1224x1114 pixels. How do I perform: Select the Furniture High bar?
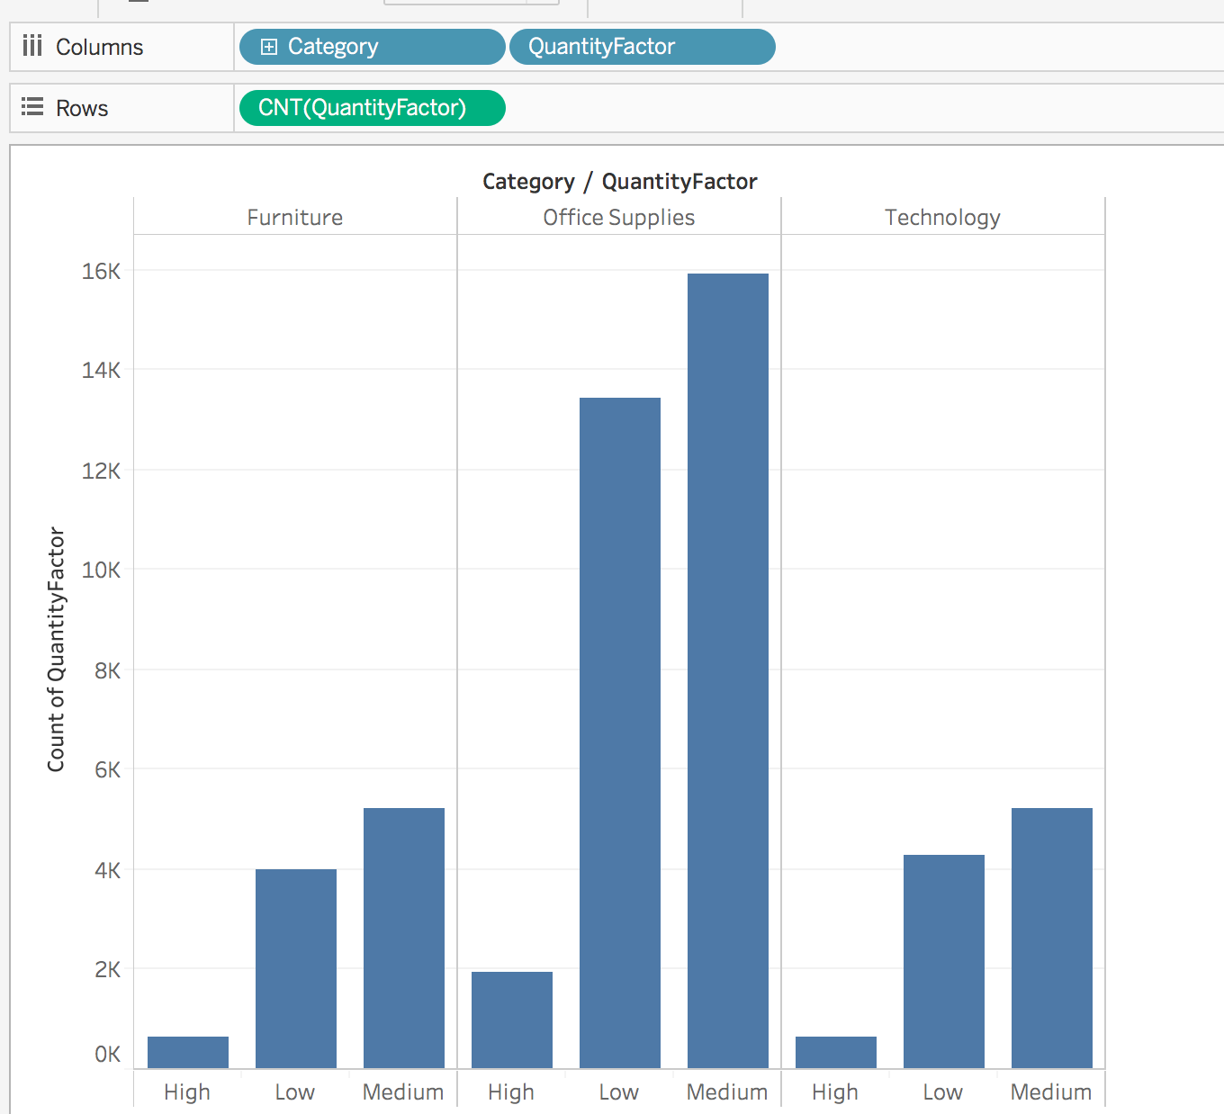click(187, 1052)
